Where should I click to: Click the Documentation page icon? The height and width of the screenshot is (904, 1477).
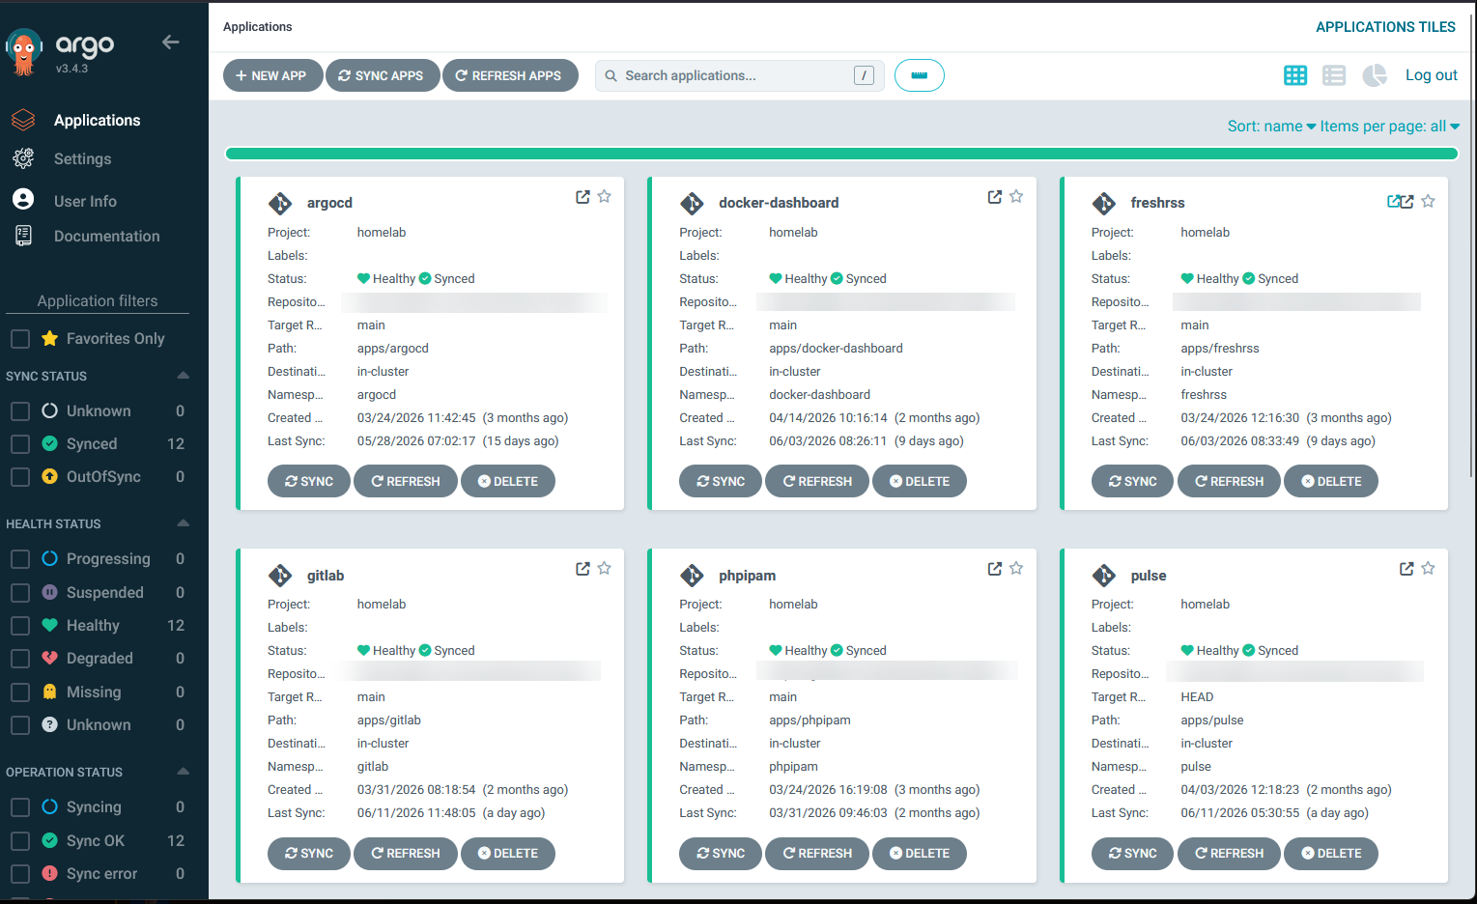(23, 235)
